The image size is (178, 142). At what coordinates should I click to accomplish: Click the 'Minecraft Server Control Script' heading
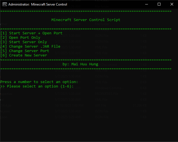pos(86,20)
